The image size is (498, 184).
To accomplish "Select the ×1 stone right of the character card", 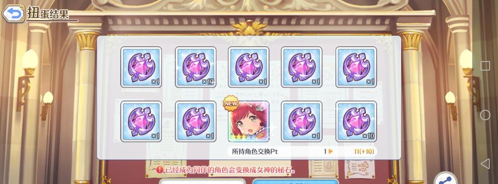I will (302, 121).
